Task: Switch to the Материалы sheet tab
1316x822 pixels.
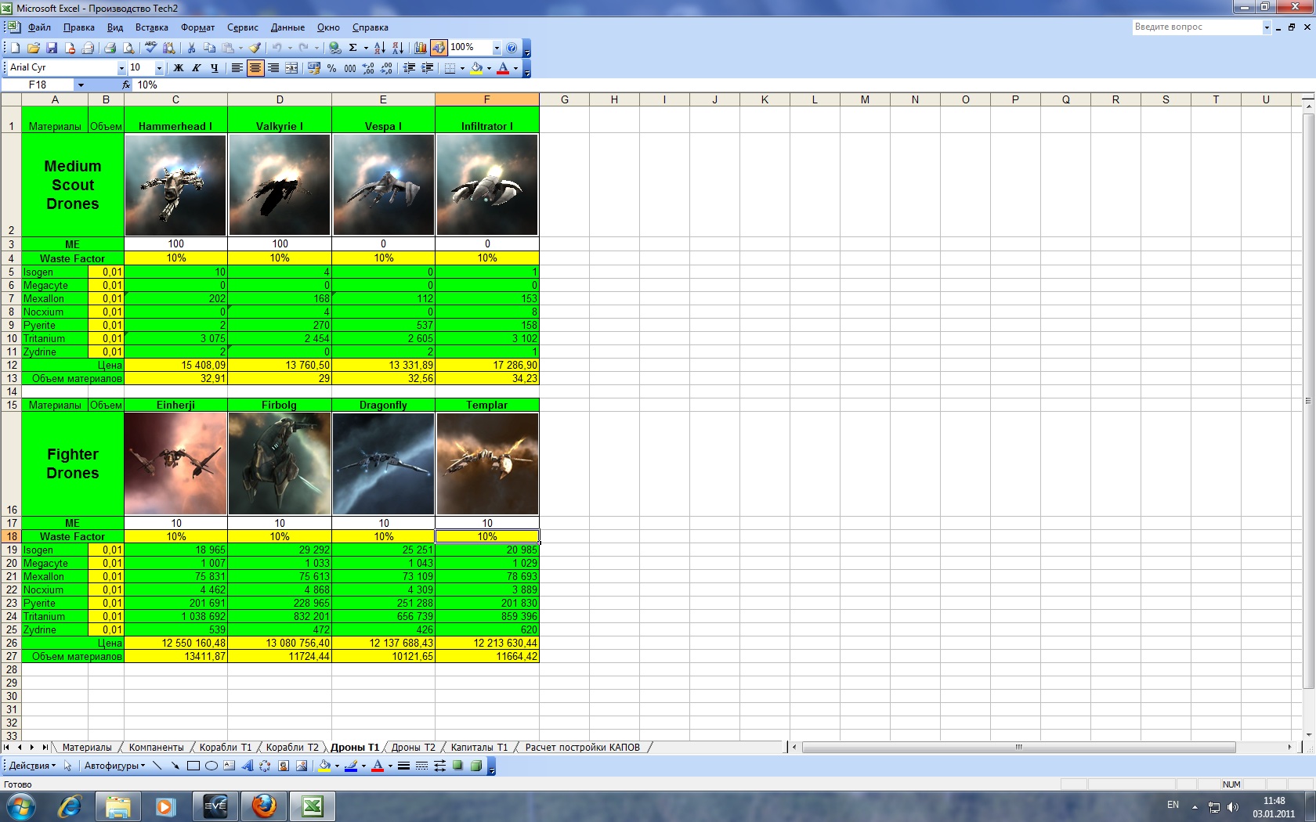Action: click(x=87, y=748)
